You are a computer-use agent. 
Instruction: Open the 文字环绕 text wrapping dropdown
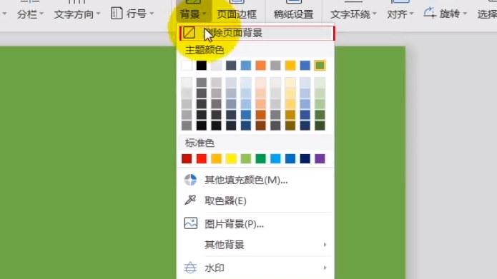[353, 14]
